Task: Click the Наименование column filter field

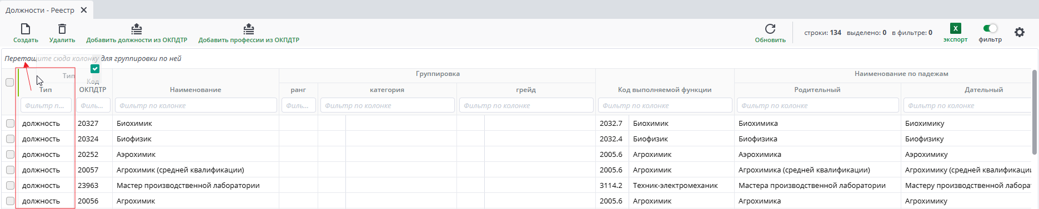Action: [x=195, y=105]
